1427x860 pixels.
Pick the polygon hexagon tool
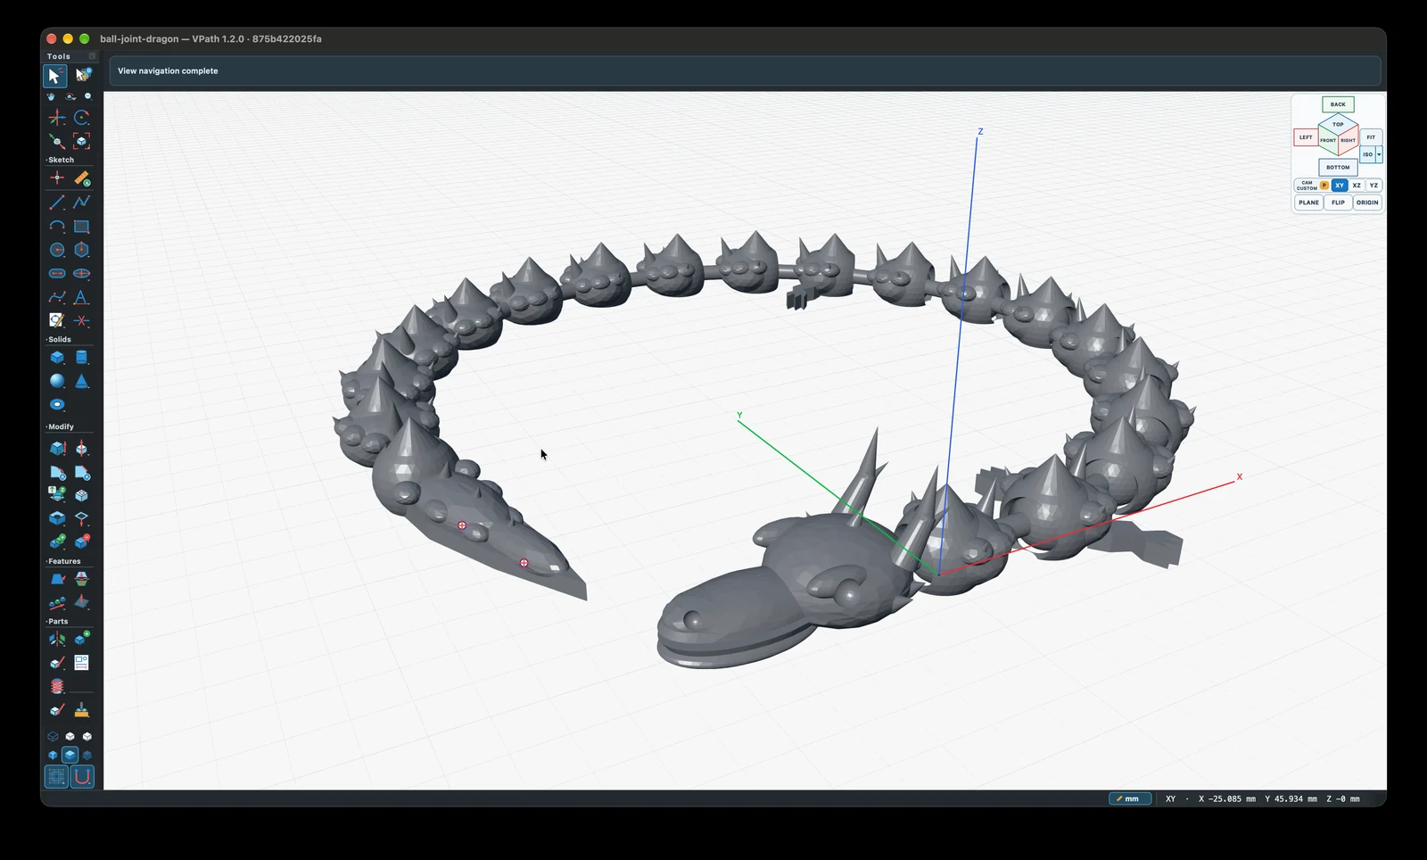(81, 250)
